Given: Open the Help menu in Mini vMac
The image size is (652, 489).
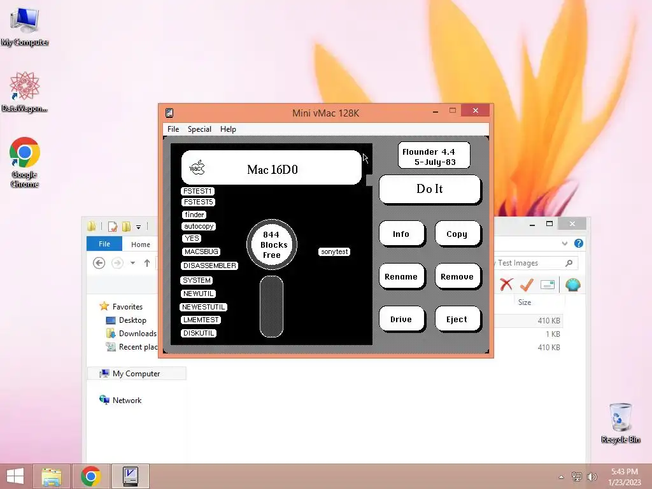Looking at the screenshot, I should 228,129.
